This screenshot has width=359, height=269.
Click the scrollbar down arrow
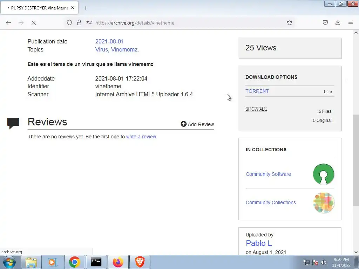pyautogui.click(x=356, y=252)
